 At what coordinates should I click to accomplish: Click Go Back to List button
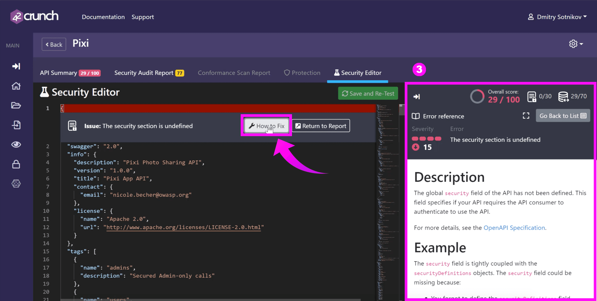pos(563,116)
